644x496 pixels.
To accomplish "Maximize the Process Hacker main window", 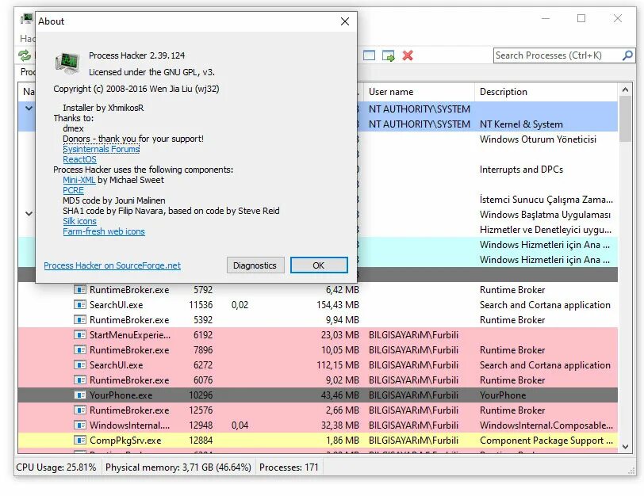I will (581, 18).
